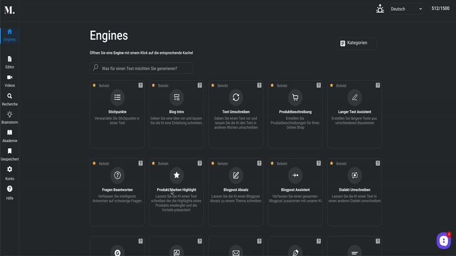
Task: Open the Dialekt Umschreiben icon
Action: click(x=355, y=175)
